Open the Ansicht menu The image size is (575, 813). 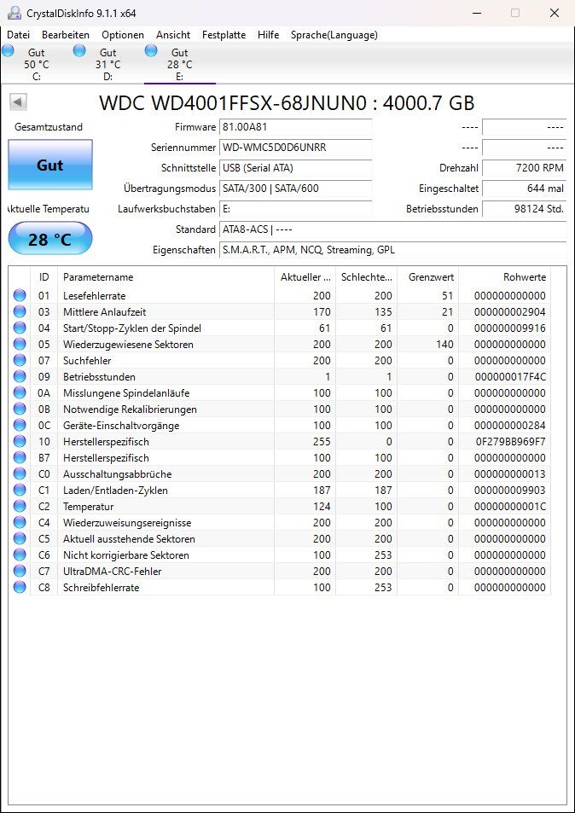tap(173, 35)
